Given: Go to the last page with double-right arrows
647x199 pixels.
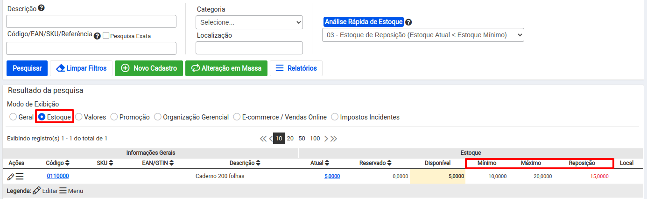Looking at the screenshot, I should [334, 139].
